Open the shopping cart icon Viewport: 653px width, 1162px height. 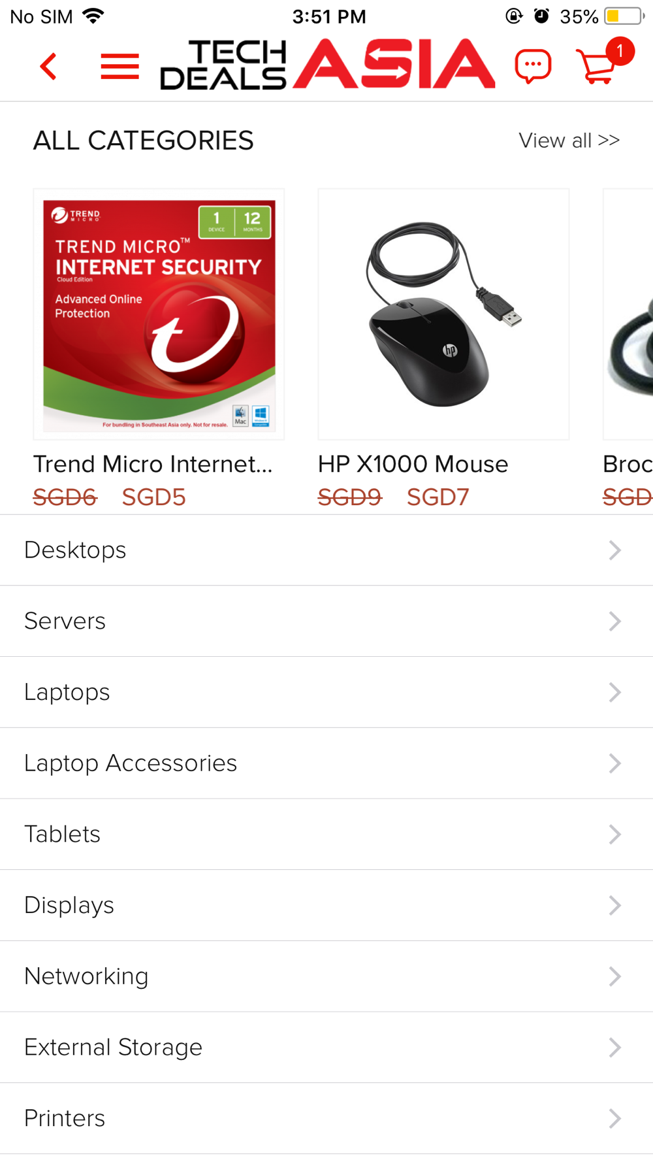click(597, 66)
